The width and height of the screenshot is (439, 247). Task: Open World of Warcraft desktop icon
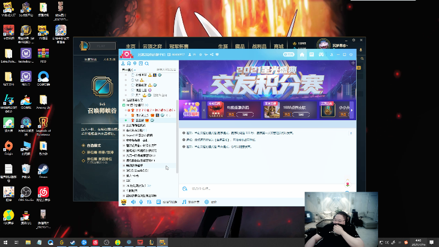click(26, 34)
